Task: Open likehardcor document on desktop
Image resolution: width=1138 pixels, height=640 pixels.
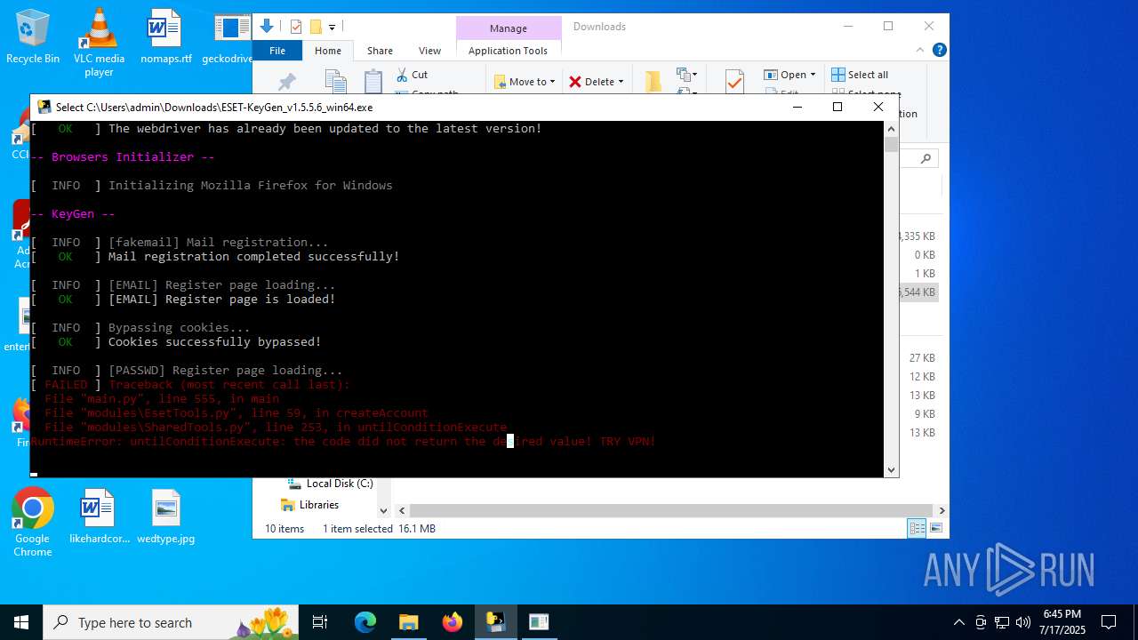Action: coord(99,516)
